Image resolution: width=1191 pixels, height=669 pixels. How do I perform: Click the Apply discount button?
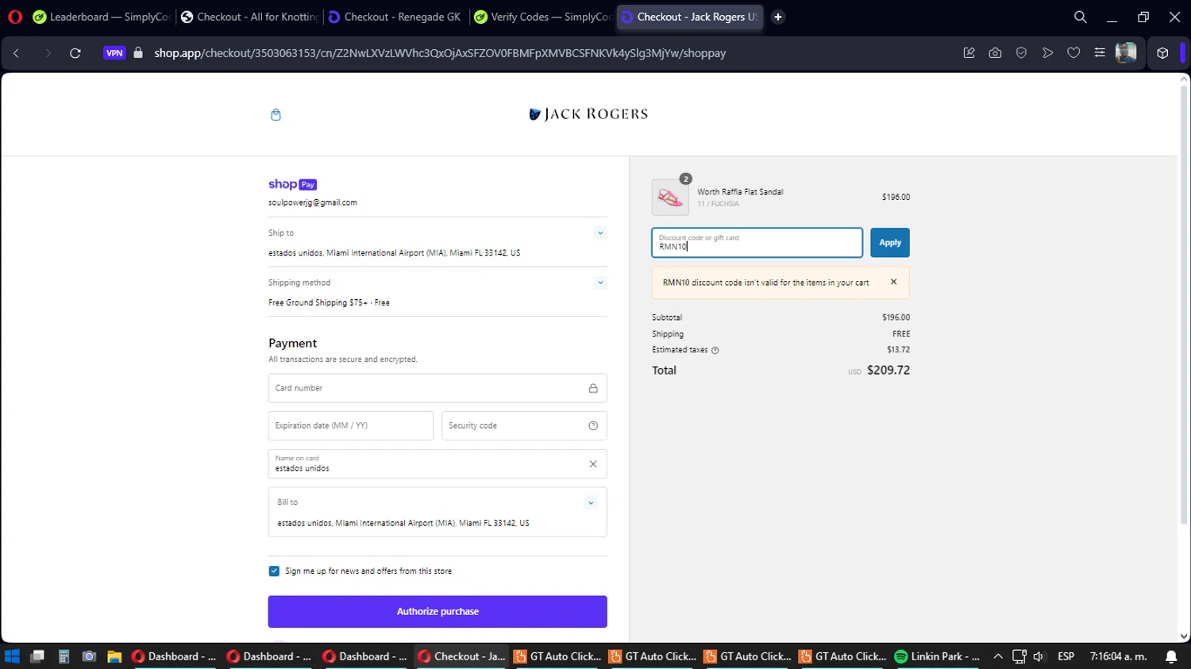890,243
